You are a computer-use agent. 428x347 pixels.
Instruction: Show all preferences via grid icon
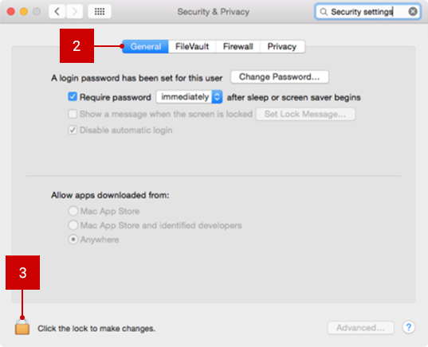(100, 11)
